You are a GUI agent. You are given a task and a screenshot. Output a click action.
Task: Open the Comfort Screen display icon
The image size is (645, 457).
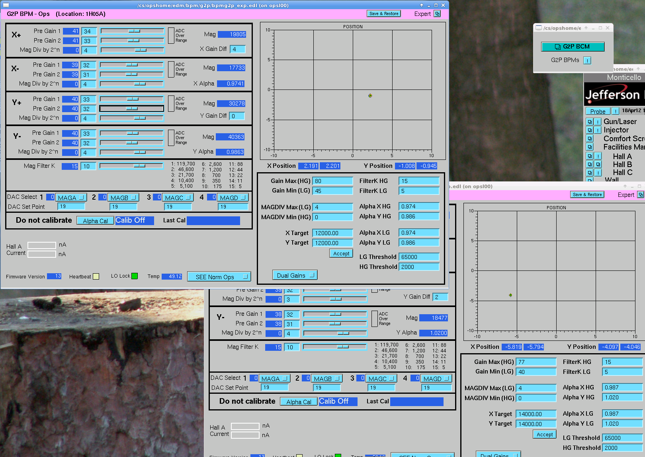(x=590, y=138)
